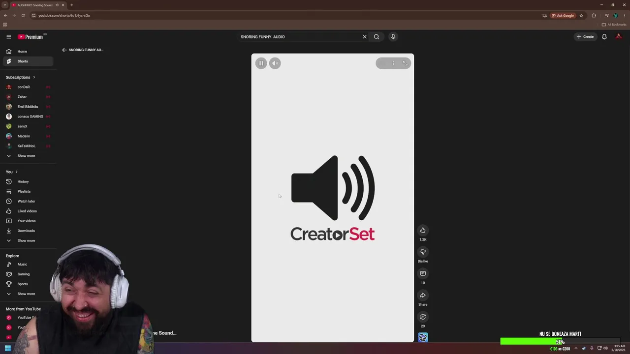Explore the Sports category
The width and height of the screenshot is (630, 354).
(x=28, y=284)
